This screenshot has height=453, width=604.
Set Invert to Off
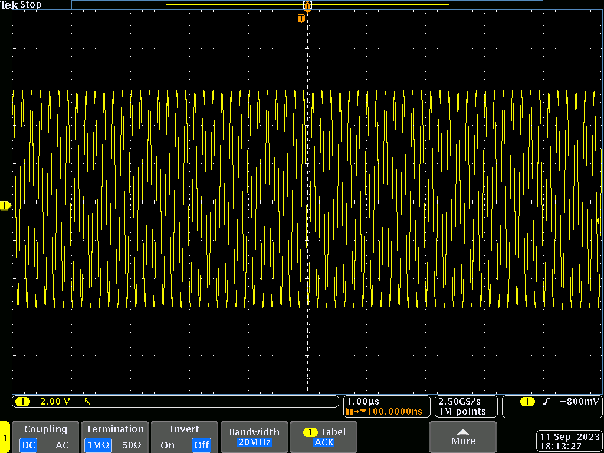click(x=201, y=445)
